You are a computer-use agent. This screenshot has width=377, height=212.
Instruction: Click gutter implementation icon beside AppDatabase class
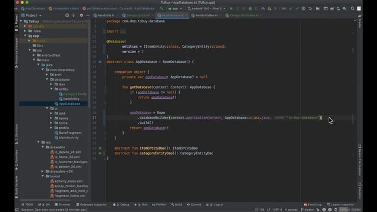tap(100, 62)
